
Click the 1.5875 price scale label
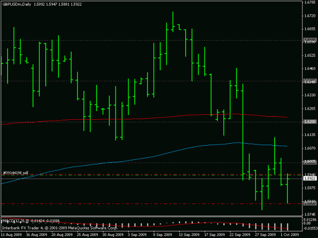coord(310,188)
